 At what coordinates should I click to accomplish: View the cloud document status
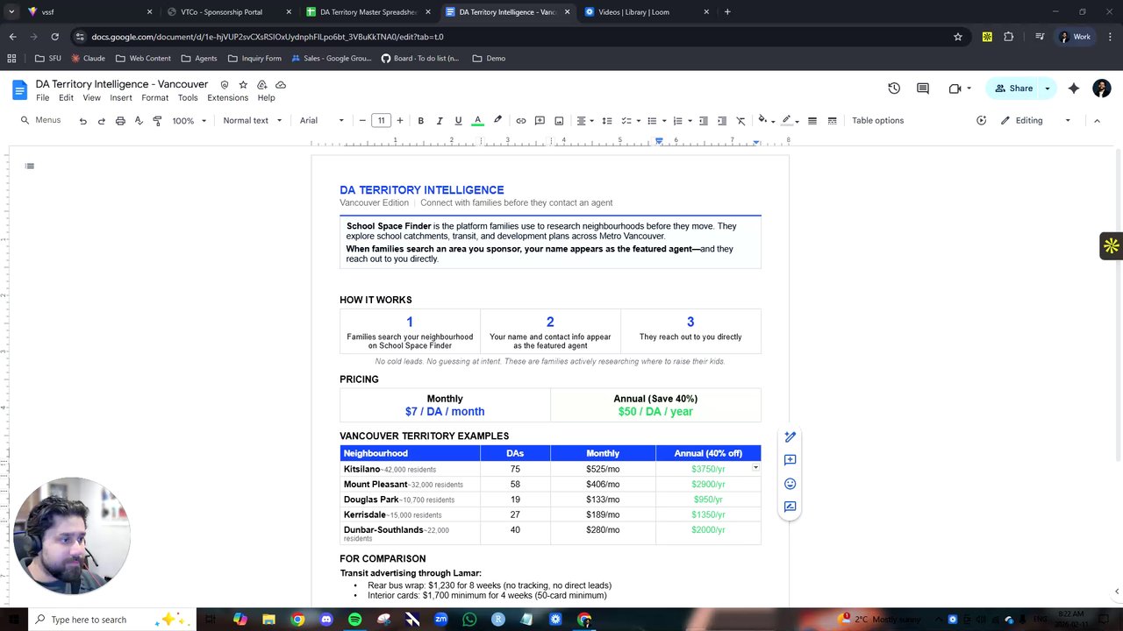(x=281, y=85)
